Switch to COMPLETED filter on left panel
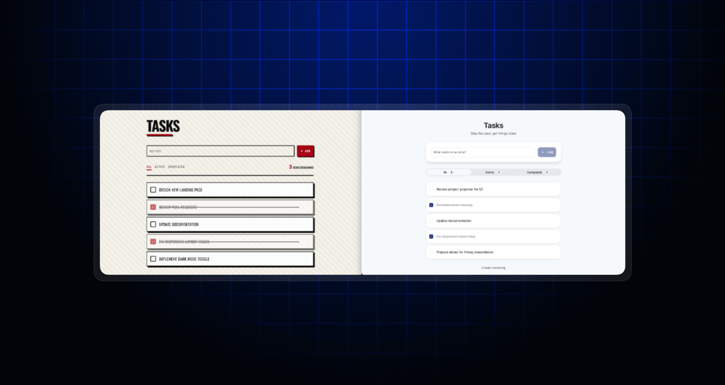725x385 pixels. tap(177, 167)
